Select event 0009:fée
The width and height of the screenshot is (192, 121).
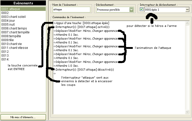[x=23, y=40]
